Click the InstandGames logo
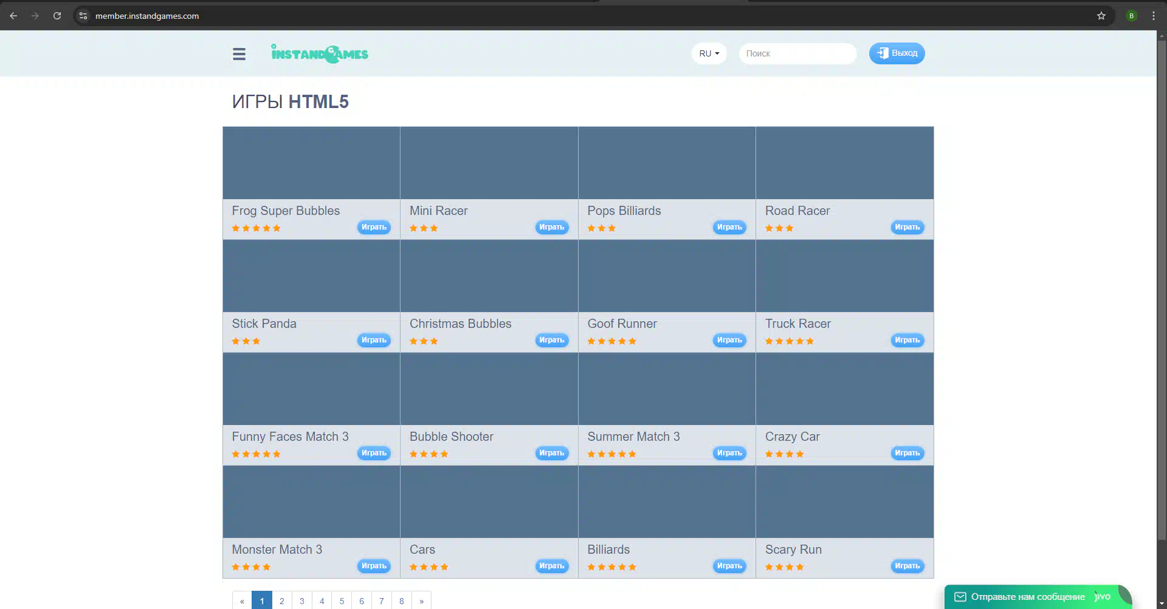 pos(320,53)
